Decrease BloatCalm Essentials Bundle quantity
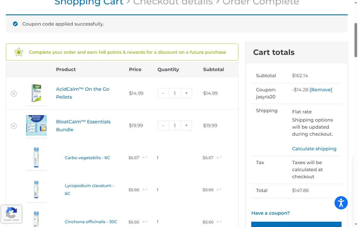 tap(163, 125)
